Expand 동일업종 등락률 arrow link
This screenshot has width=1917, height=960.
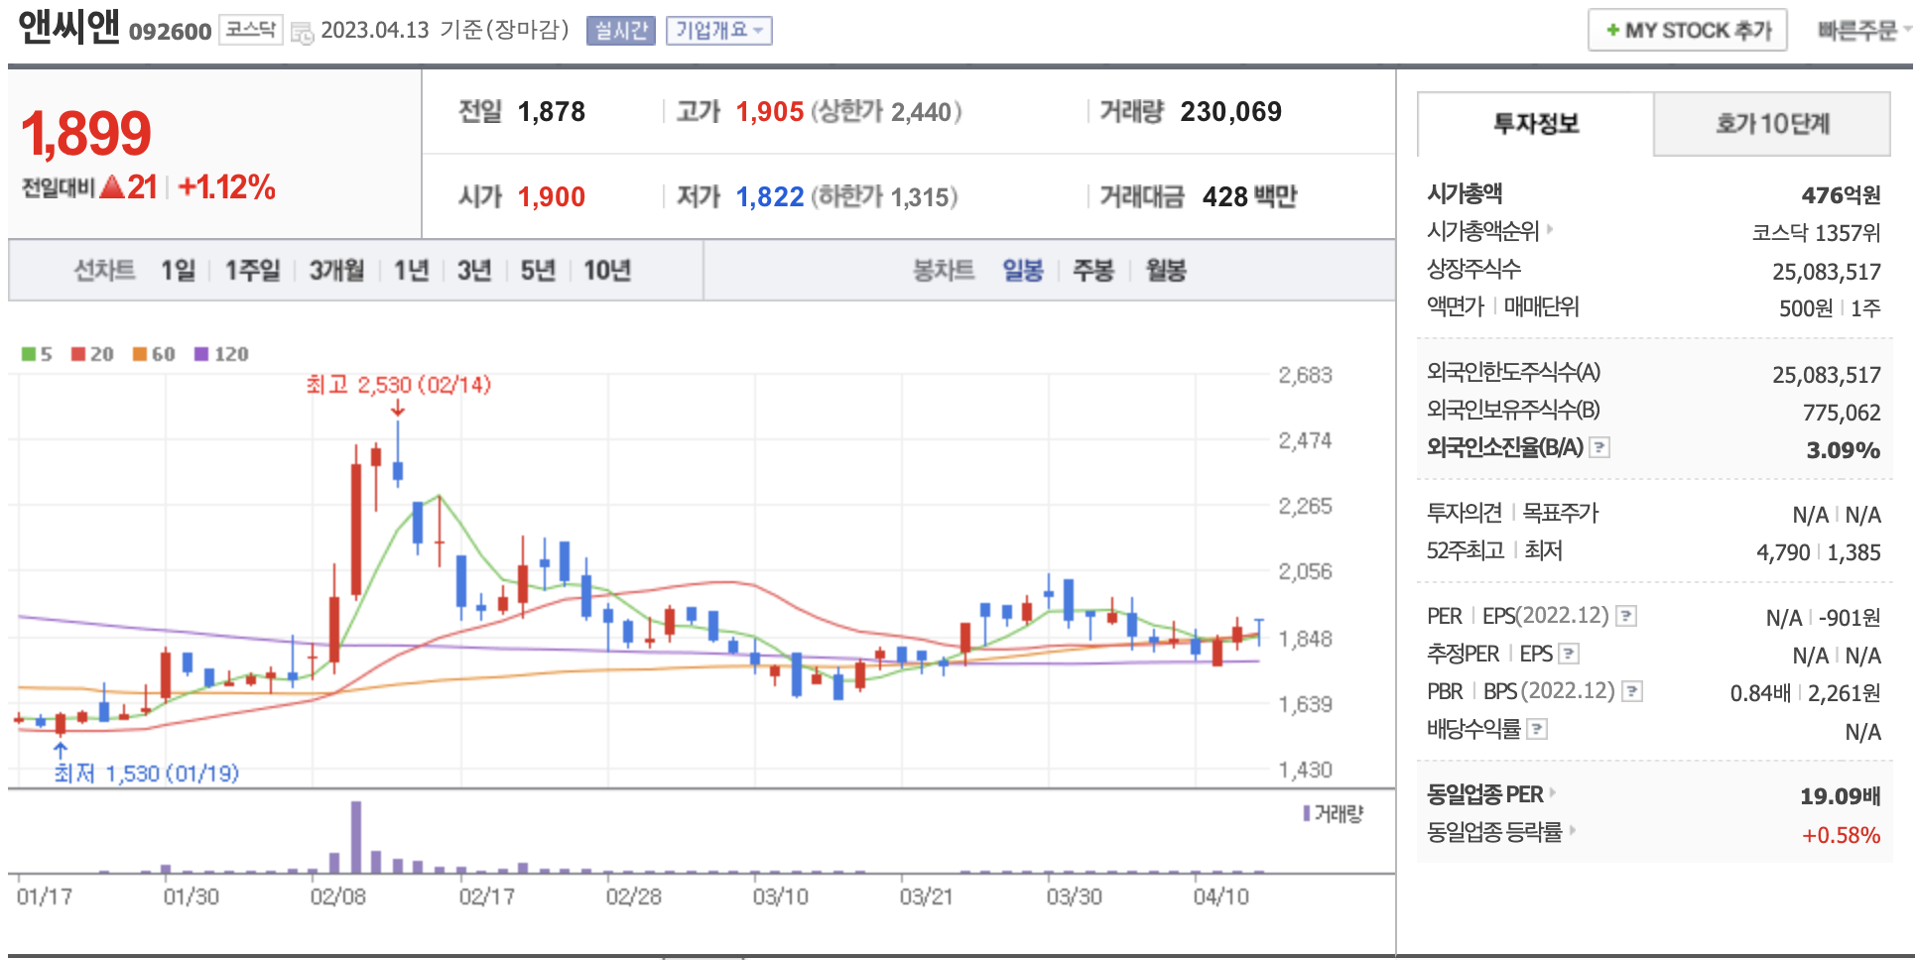pyautogui.click(x=1573, y=831)
